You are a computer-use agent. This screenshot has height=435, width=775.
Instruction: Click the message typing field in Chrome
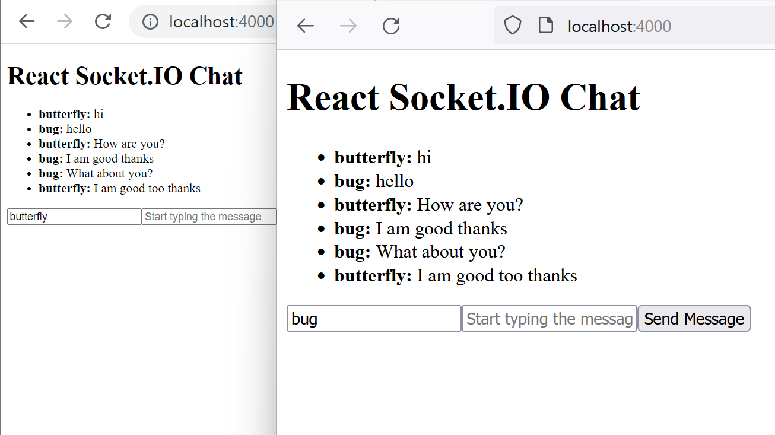(x=209, y=216)
